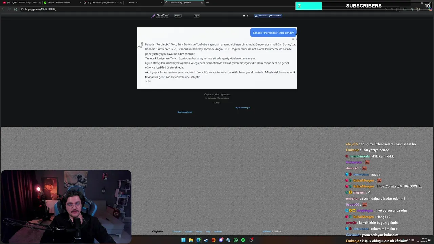Open Microsoft Edge from the taskbar
Image resolution: width=434 pixels, height=244 pixels.
point(198,240)
